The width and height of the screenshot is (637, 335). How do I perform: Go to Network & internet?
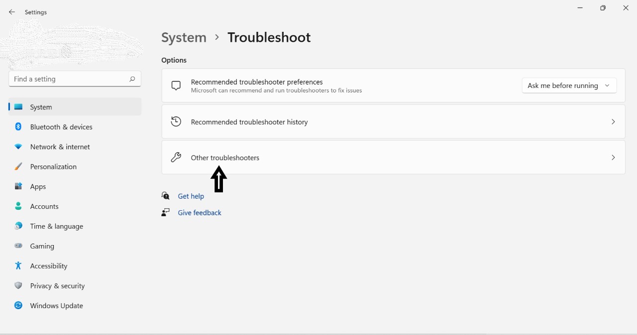point(75,147)
